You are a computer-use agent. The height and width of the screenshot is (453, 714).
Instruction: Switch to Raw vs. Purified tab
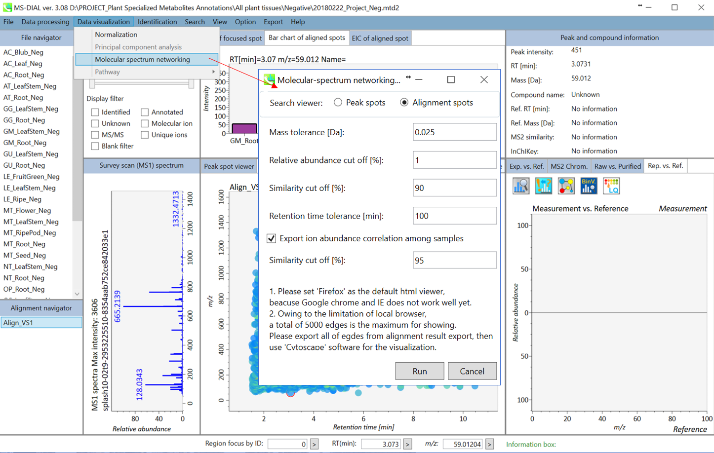[x=617, y=166]
